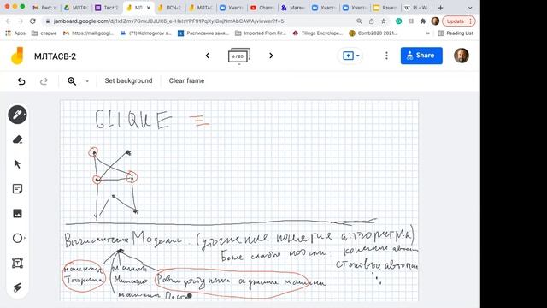Go to previous frame

tap(208, 56)
